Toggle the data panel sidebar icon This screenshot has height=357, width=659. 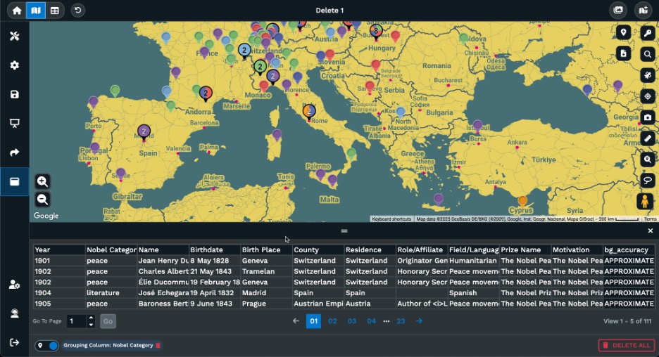point(14,181)
